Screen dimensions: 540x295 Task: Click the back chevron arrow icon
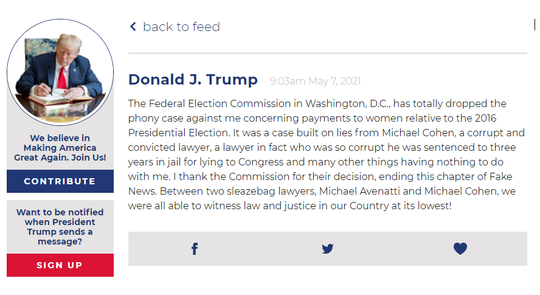click(133, 27)
